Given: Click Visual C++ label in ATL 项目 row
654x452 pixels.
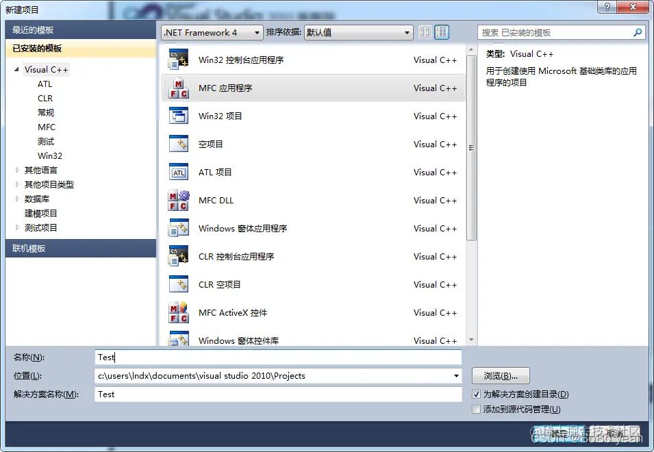Looking at the screenshot, I should 435,172.
